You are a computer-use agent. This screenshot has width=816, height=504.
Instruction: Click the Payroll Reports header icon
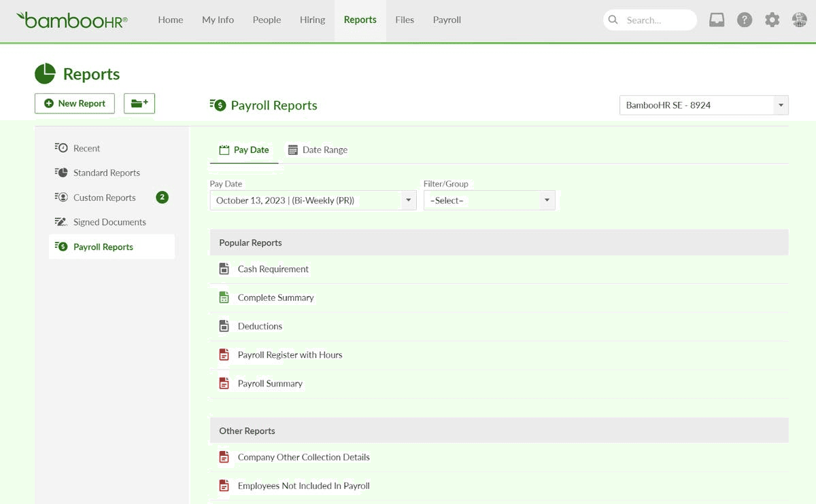218,105
